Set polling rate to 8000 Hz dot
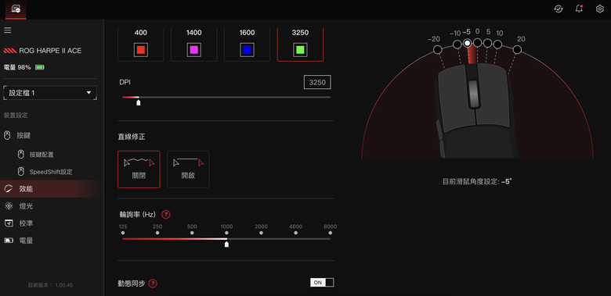The height and width of the screenshot is (296, 611). (x=331, y=233)
